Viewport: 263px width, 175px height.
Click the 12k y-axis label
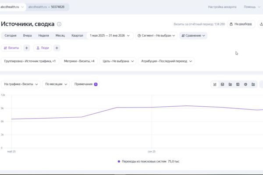3,95
